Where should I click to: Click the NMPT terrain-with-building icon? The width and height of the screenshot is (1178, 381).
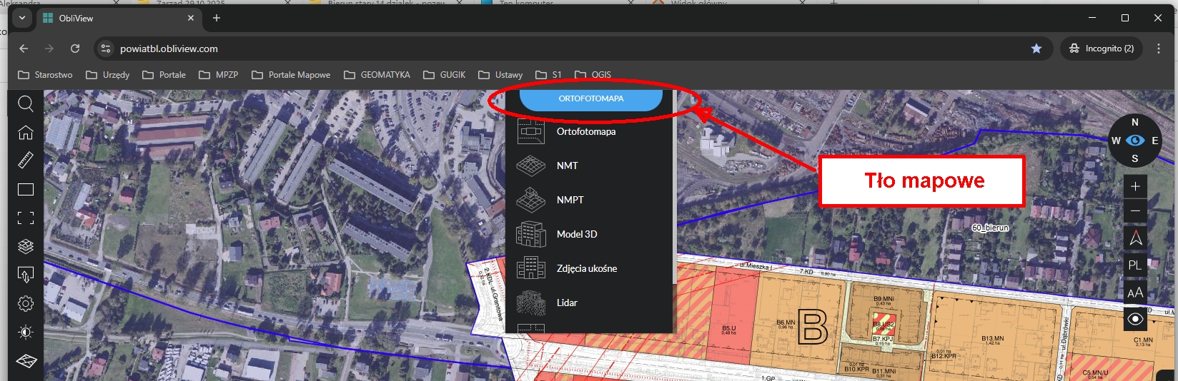point(531,200)
